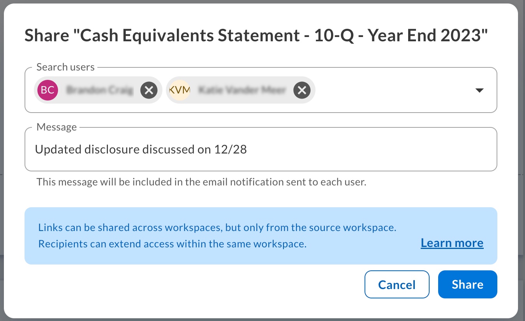Screen dimensions: 525x321
Task: Cancel sharing the document
Action: [397, 284]
